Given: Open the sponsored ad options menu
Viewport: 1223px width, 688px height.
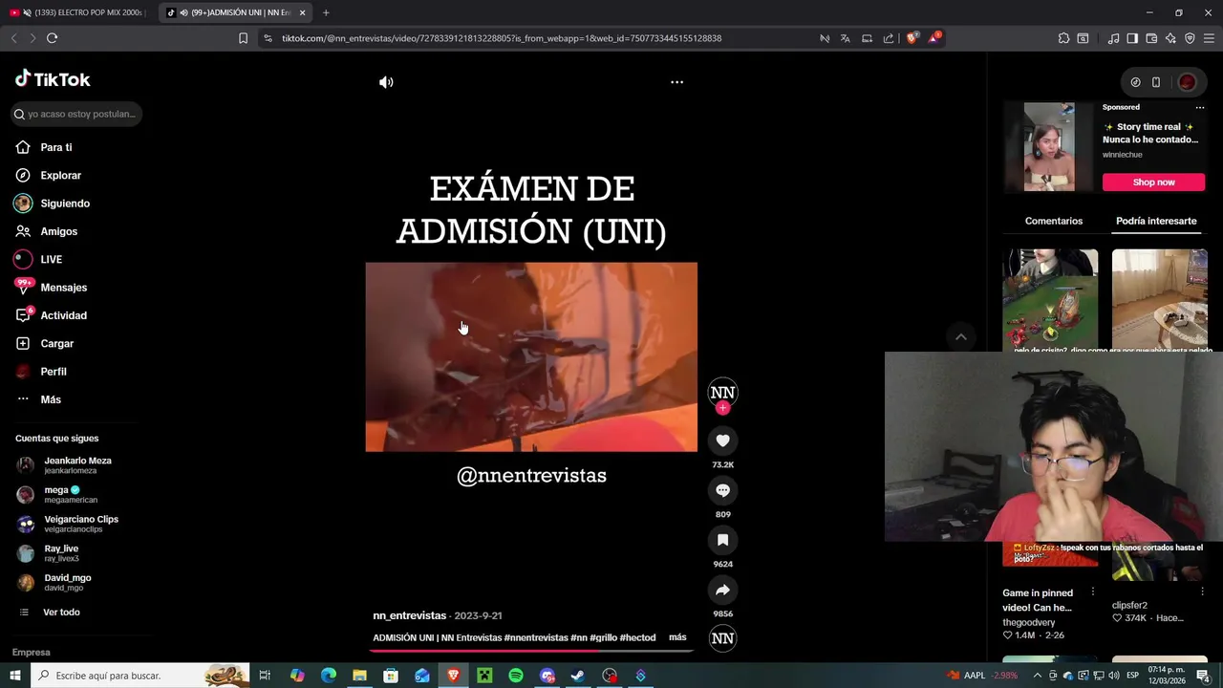Looking at the screenshot, I should pyautogui.click(x=1200, y=107).
